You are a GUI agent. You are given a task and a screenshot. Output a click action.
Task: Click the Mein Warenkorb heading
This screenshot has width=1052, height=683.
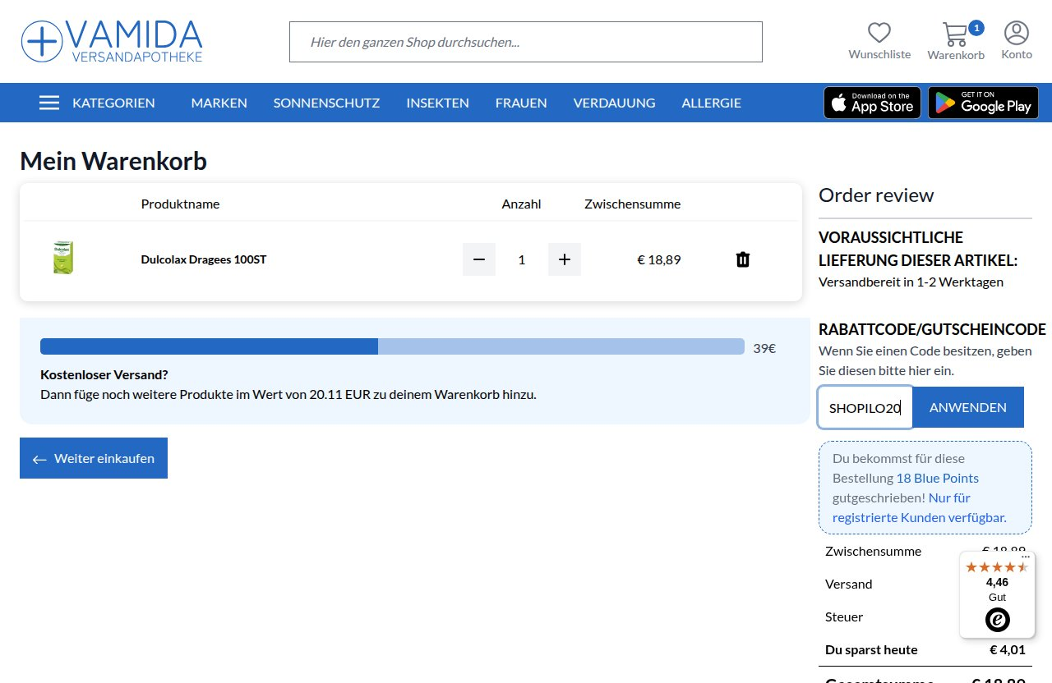[x=113, y=161]
